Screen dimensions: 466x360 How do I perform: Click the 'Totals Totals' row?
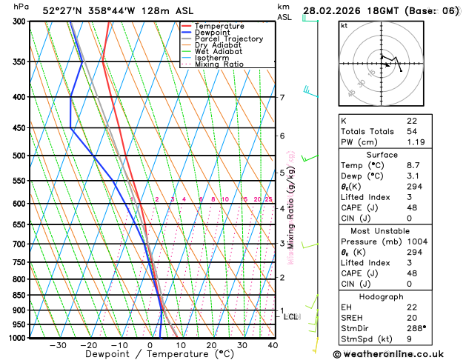click(x=385, y=131)
